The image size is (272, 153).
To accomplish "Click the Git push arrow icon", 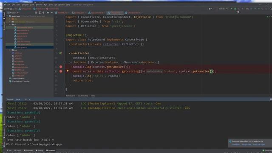I will pyautogui.click(x=259, y=8).
